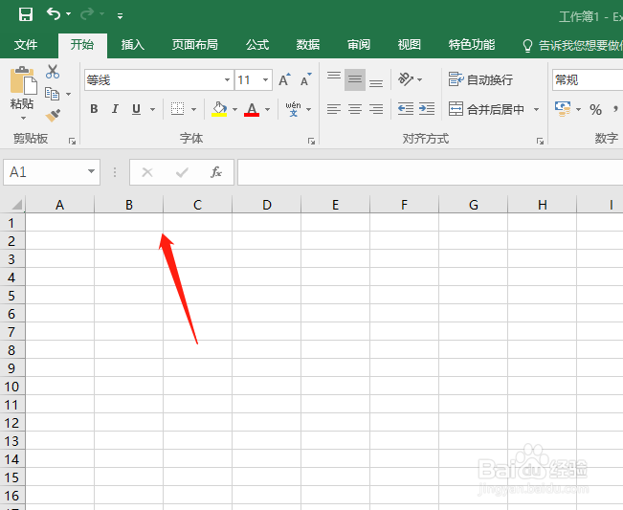Click Increase Font Size icon
This screenshot has height=510, width=623.
284,79
